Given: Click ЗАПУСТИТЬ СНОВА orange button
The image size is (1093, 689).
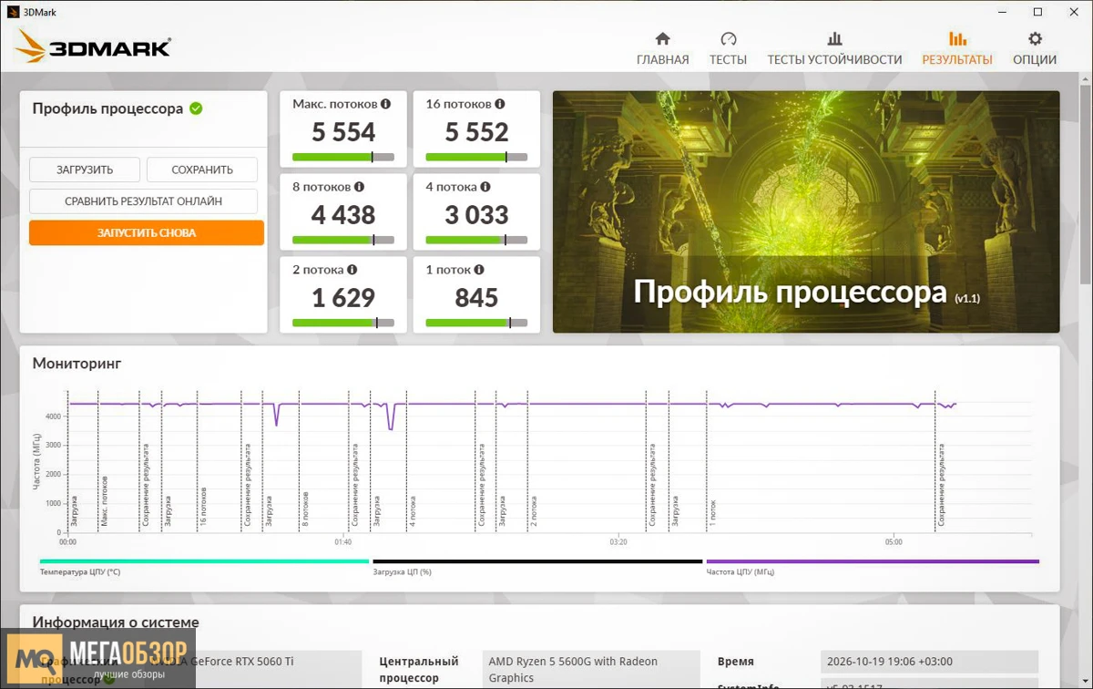Looking at the screenshot, I should [x=147, y=232].
